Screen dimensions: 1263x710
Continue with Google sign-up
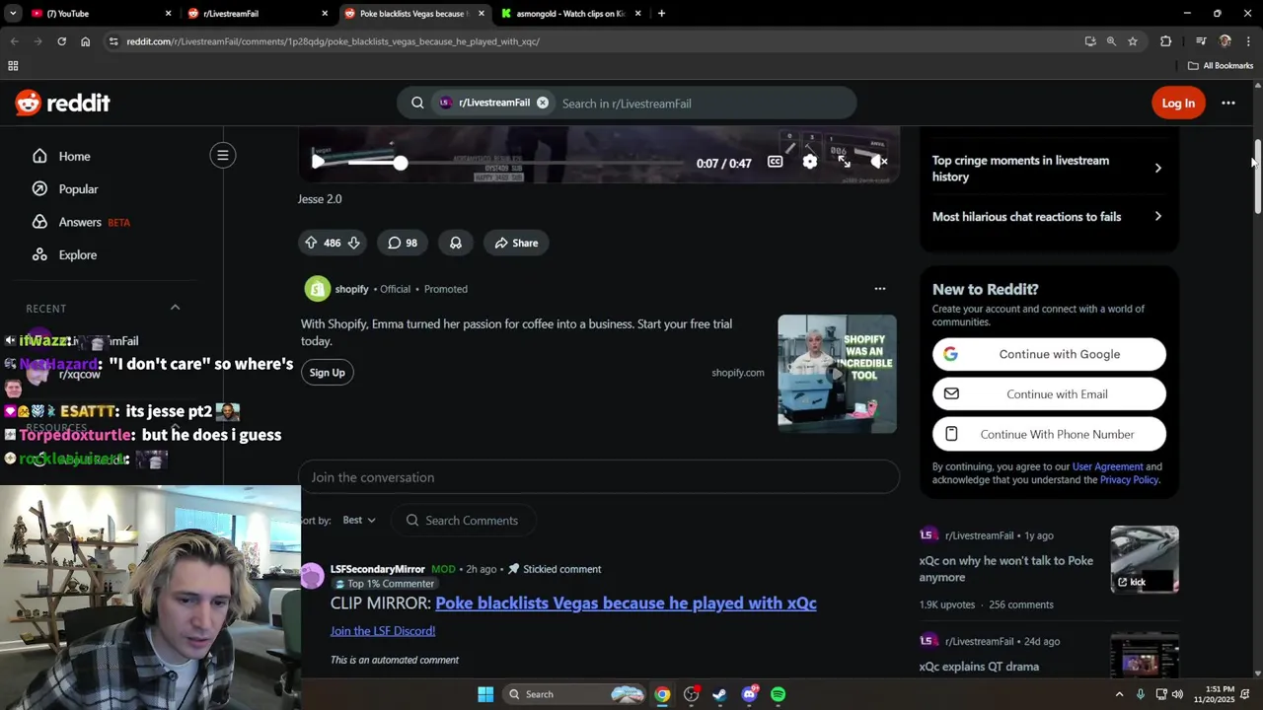[x=1049, y=354]
